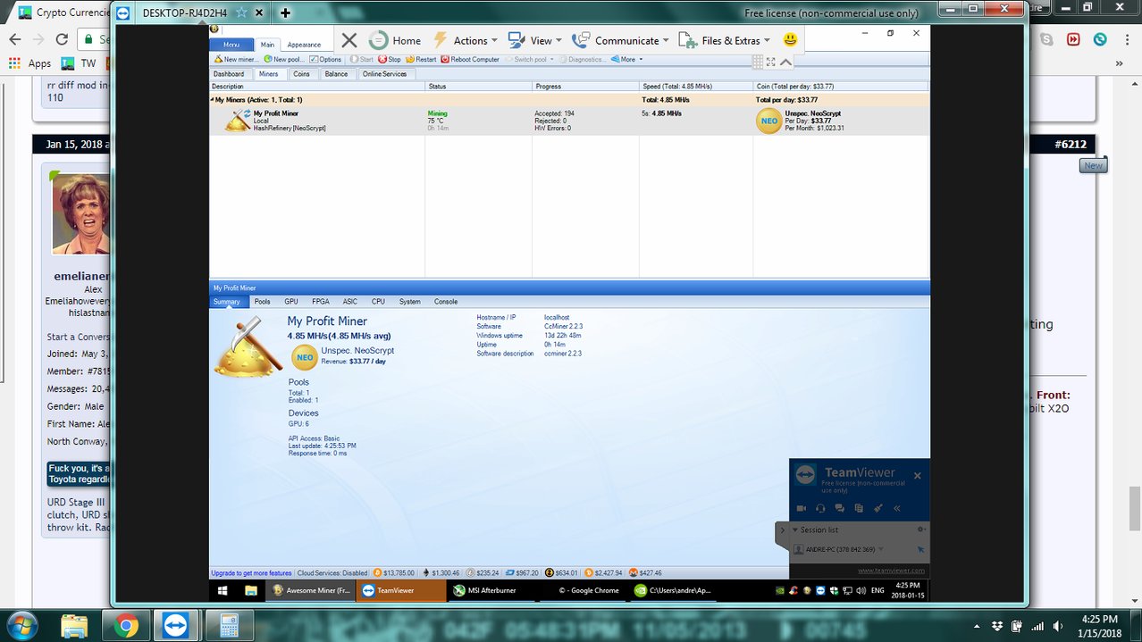
Task: Open the Dashboard tab
Action: pyautogui.click(x=229, y=74)
